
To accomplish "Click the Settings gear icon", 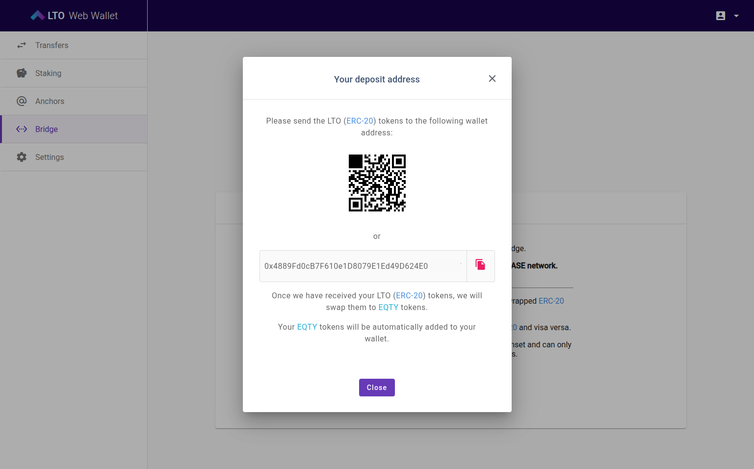I will (x=22, y=157).
